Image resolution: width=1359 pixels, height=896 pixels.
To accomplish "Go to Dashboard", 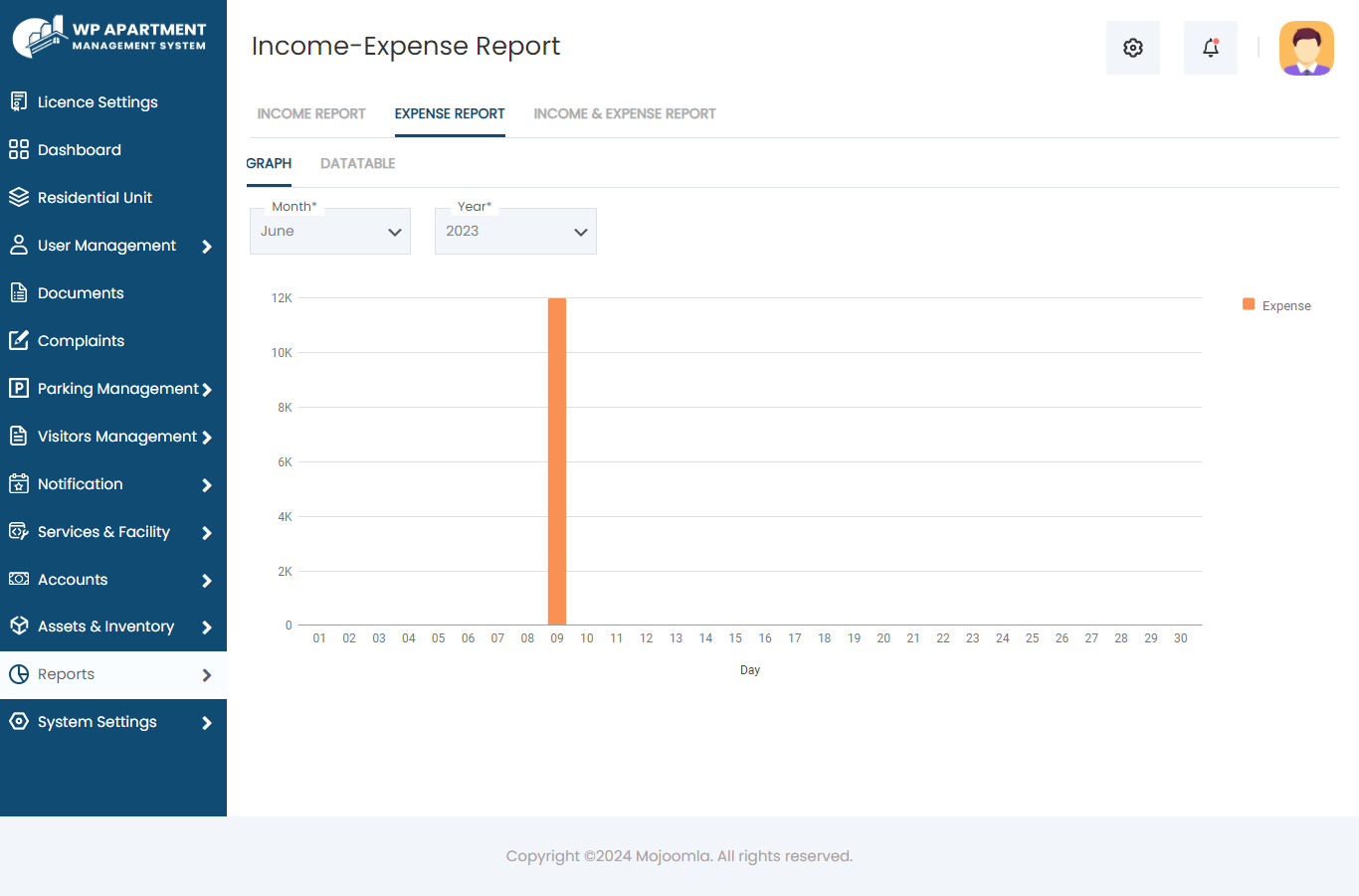I will (80, 149).
